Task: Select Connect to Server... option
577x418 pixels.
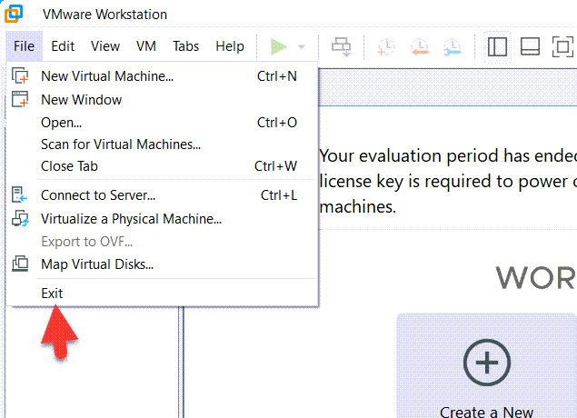Action: [98, 194]
